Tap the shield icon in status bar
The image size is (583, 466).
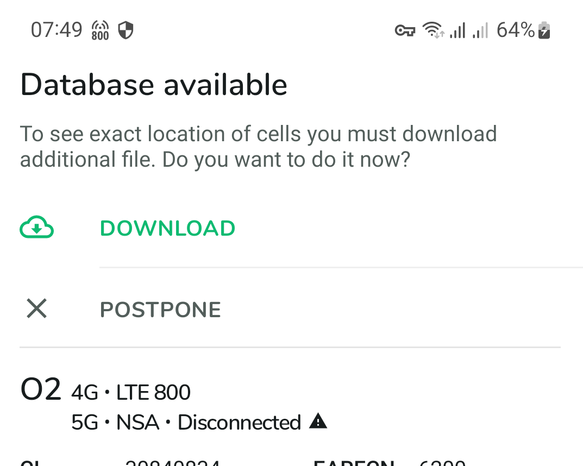point(126,30)
